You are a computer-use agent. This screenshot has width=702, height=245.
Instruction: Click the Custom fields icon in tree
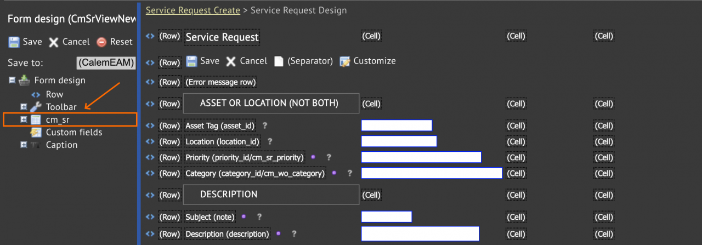tap(36, 132)
